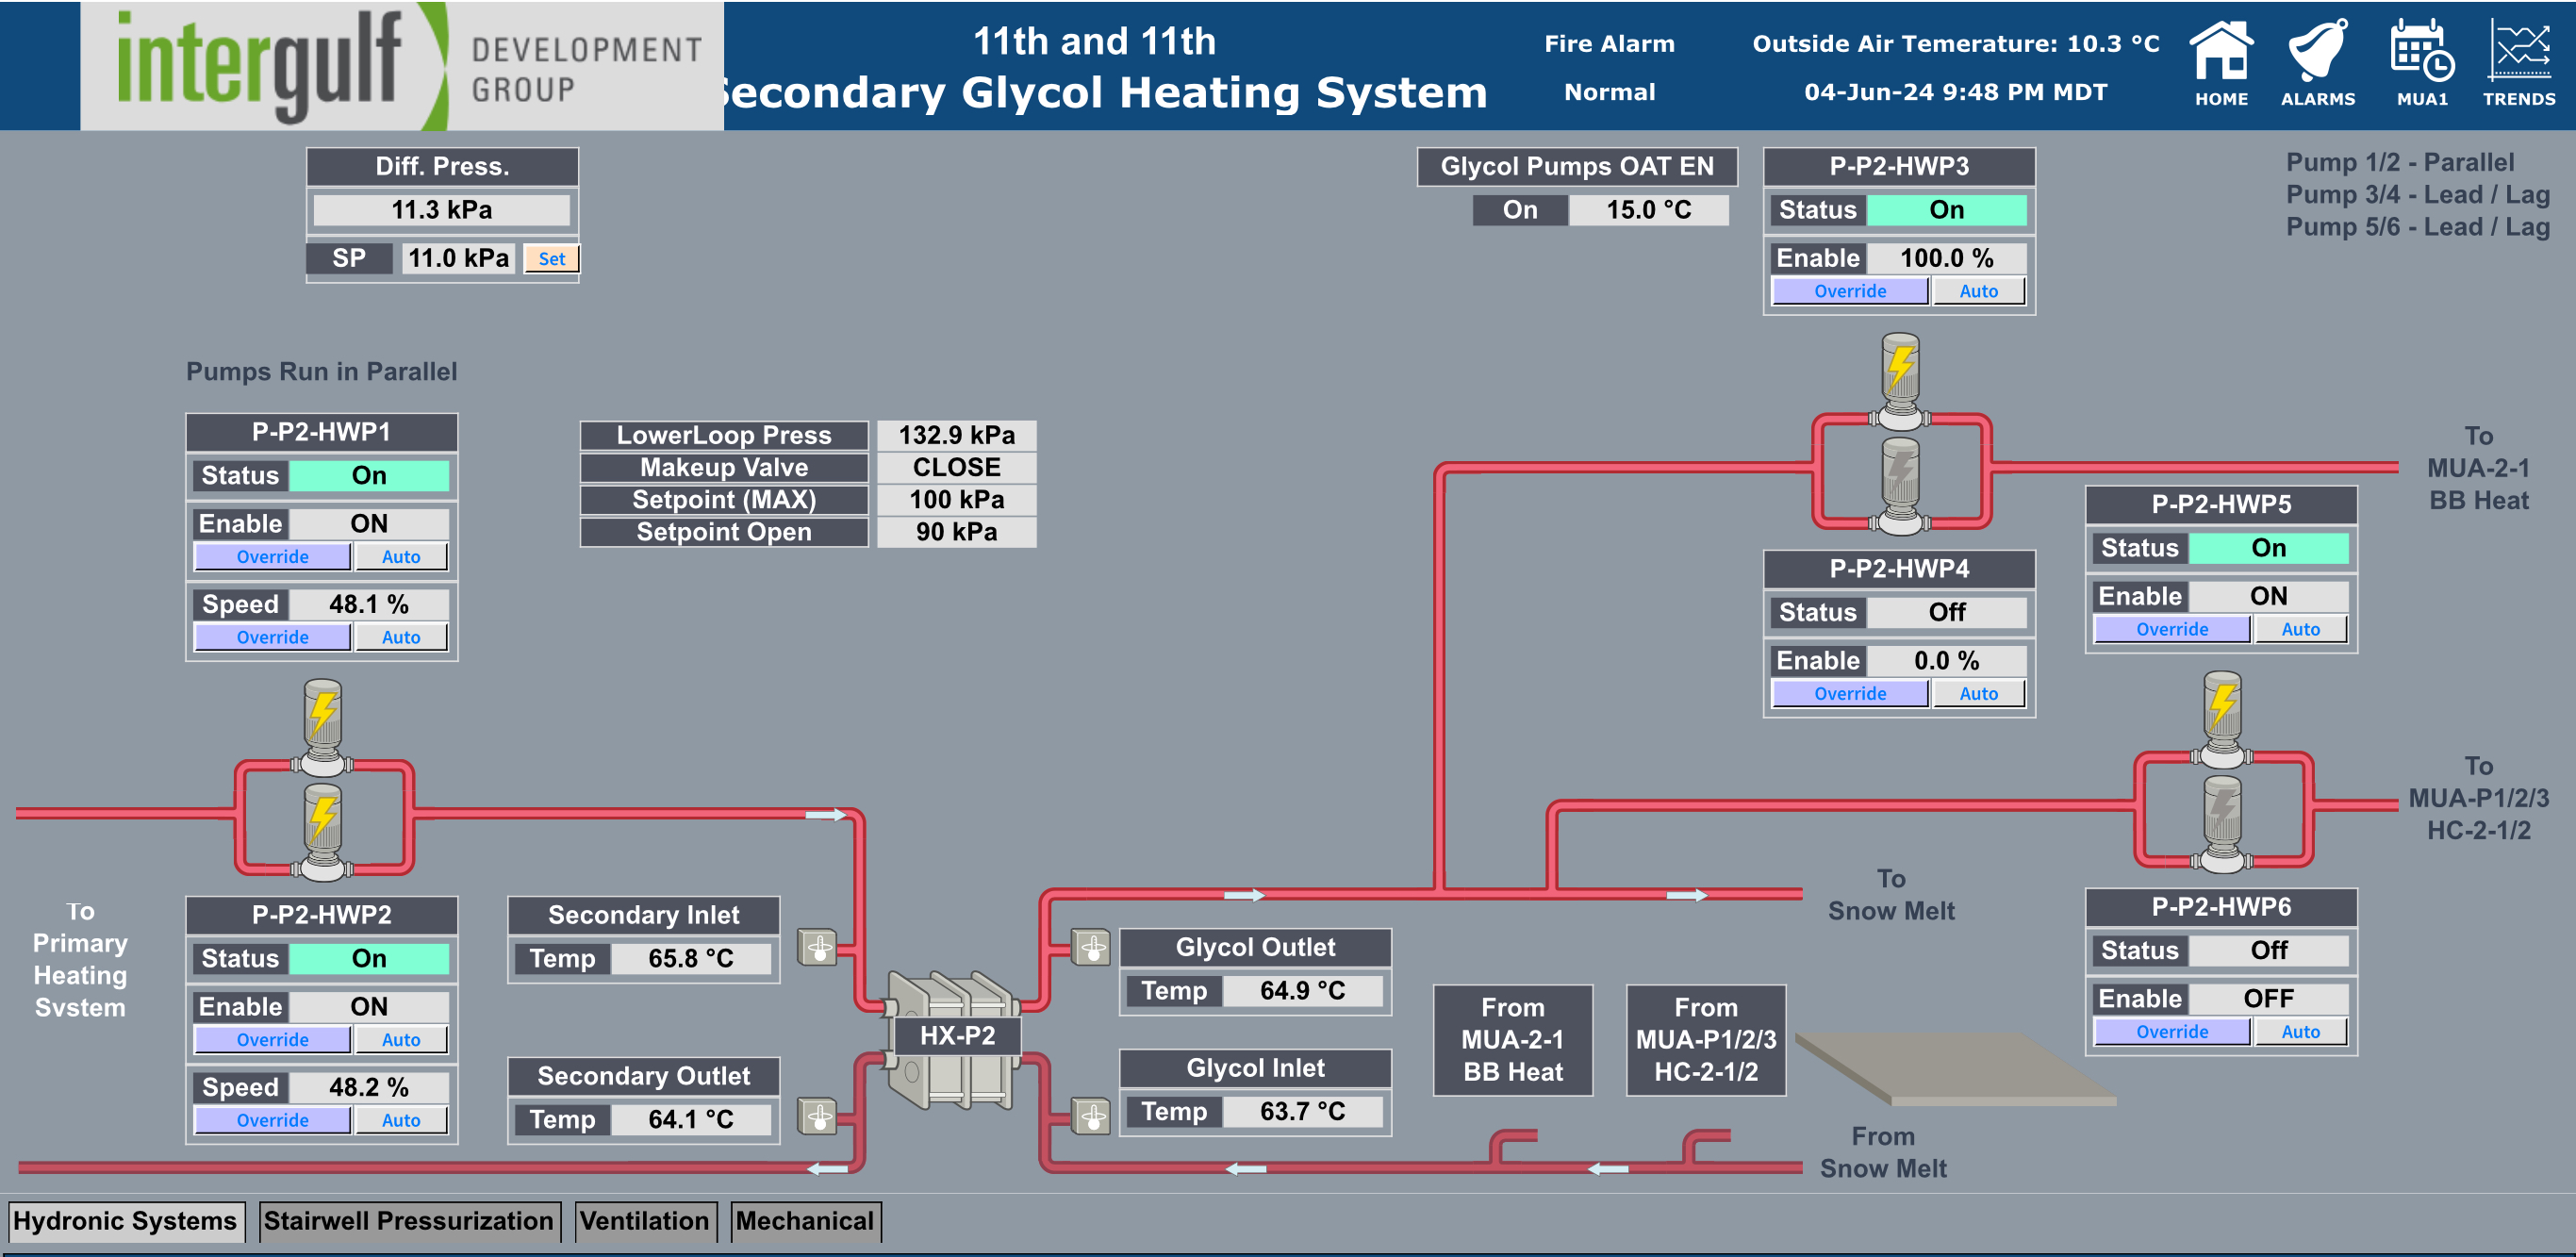This screenshot has height=1257, width=2576.
Task: Click the P-P2-HWP1 Status On indicator
Action: click(x=369, y=475)
